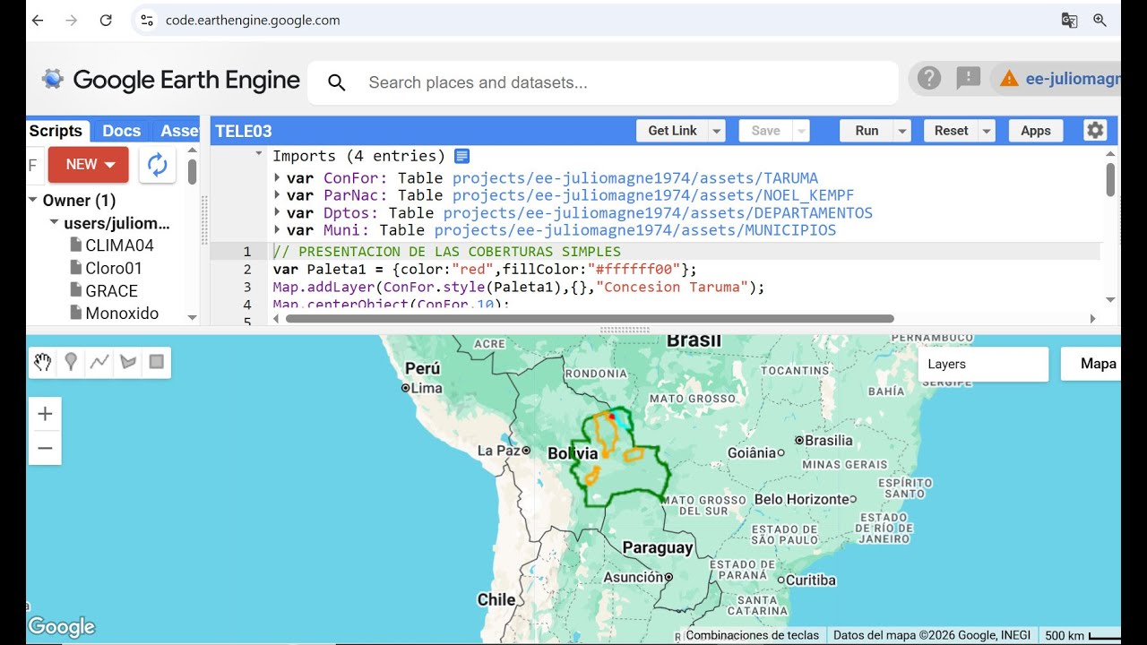Zoom in on the map

[x=45, y=414]
